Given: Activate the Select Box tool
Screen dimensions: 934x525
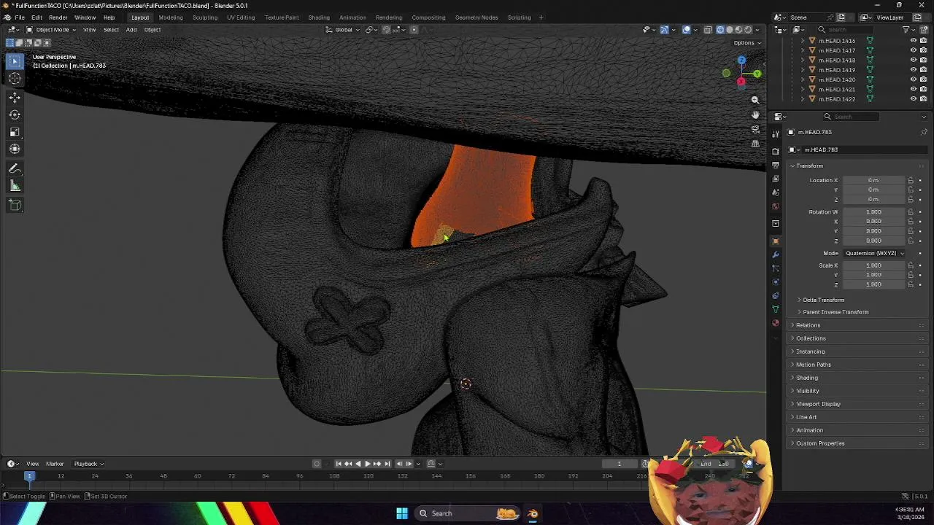Looking at the screenshot, I should point(15,61).
